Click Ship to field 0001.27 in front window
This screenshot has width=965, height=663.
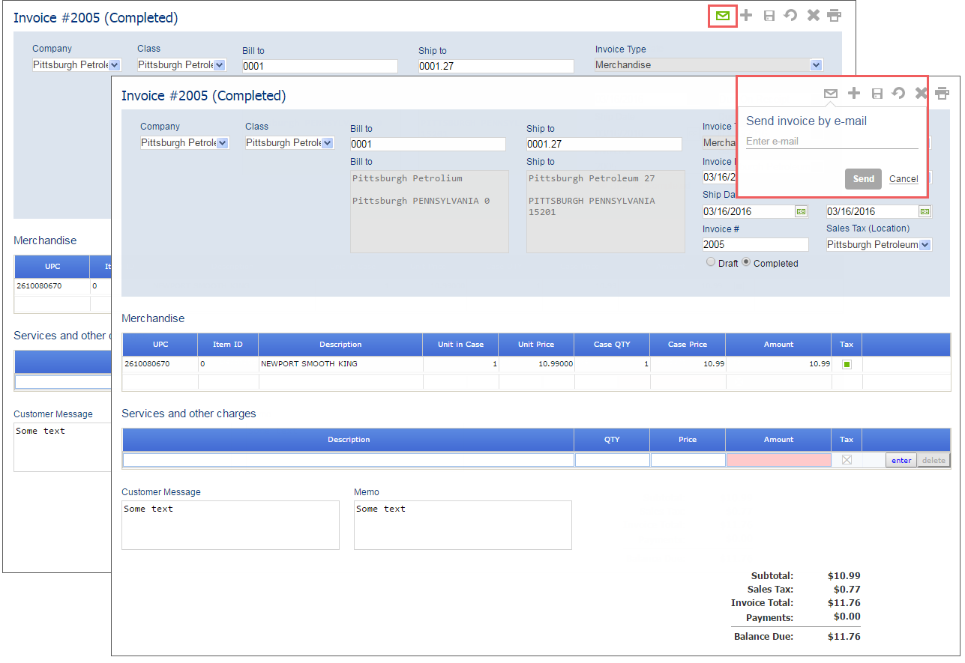(x=604, y=144)
